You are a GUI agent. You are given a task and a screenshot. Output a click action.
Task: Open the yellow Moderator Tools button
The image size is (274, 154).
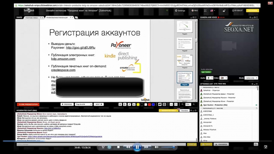pos(169,111)
